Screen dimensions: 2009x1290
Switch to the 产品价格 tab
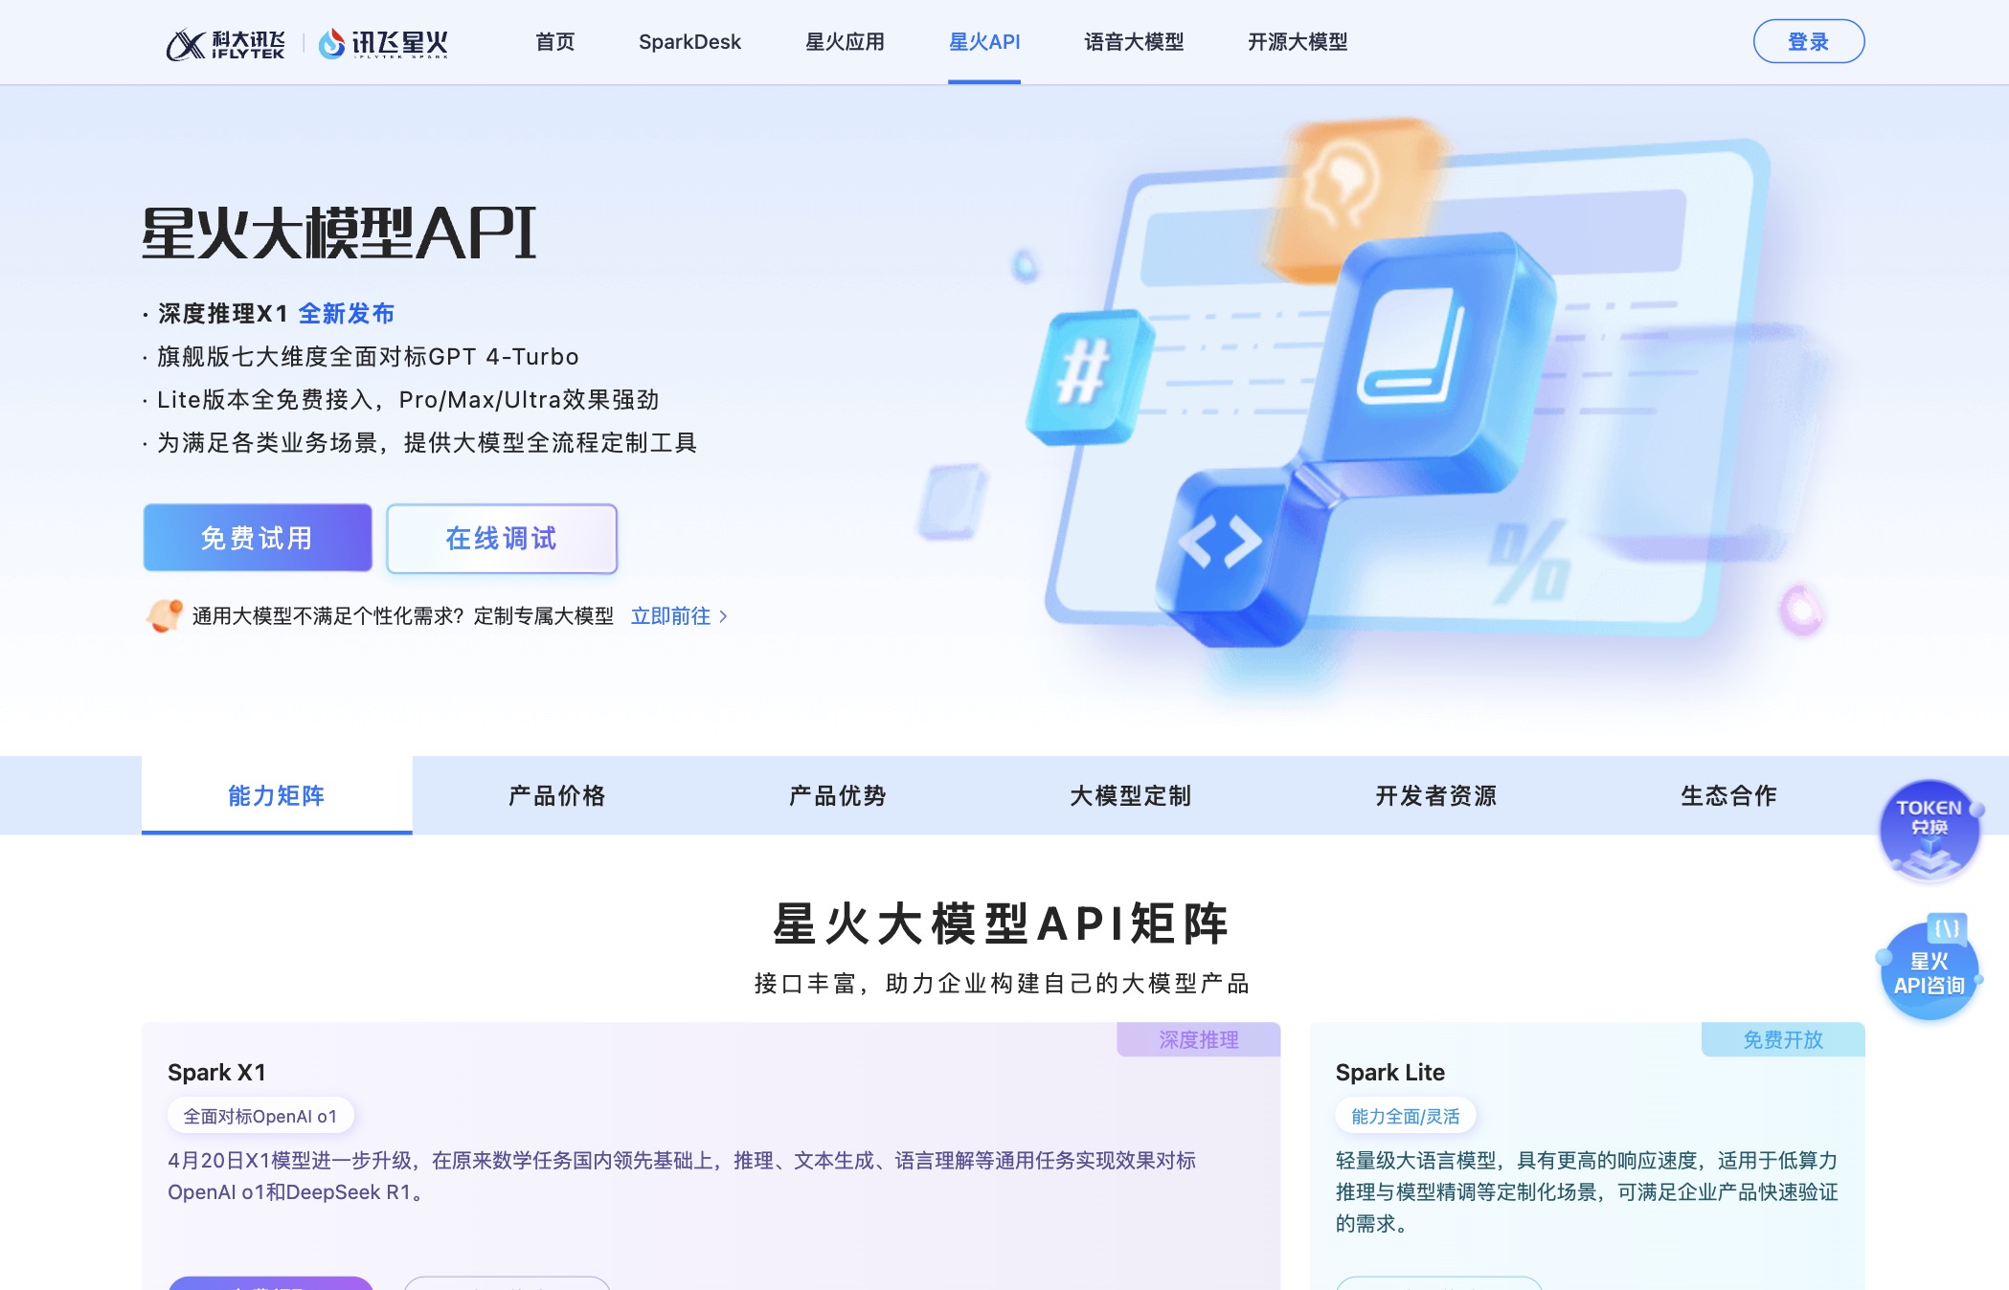tap(557, 795)
